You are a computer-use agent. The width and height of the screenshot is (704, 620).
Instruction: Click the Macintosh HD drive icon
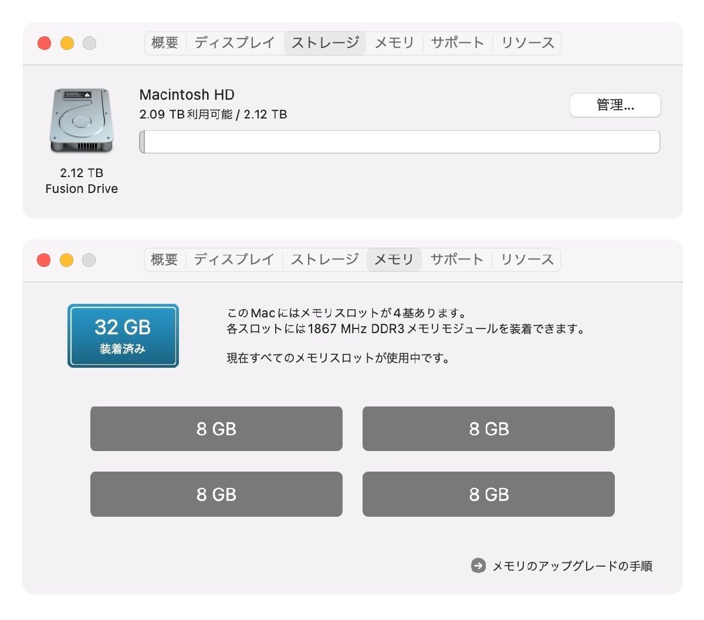[81, 121]
